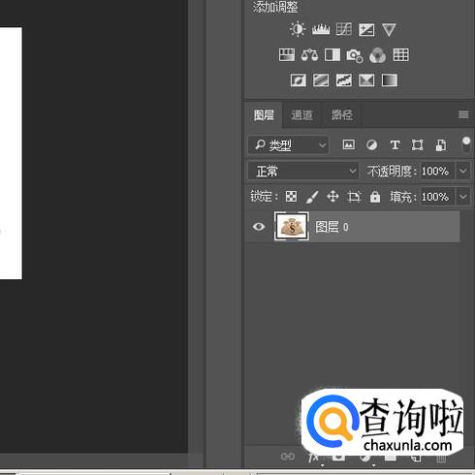Hide layer 图层 0 with eye icon
The height and width of the screenshot is (475, 475).
[259, 227]
